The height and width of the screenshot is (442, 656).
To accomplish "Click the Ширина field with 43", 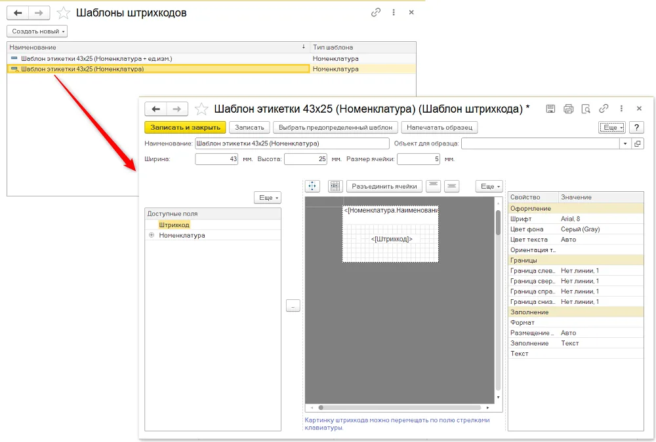I will pos(216,159).
